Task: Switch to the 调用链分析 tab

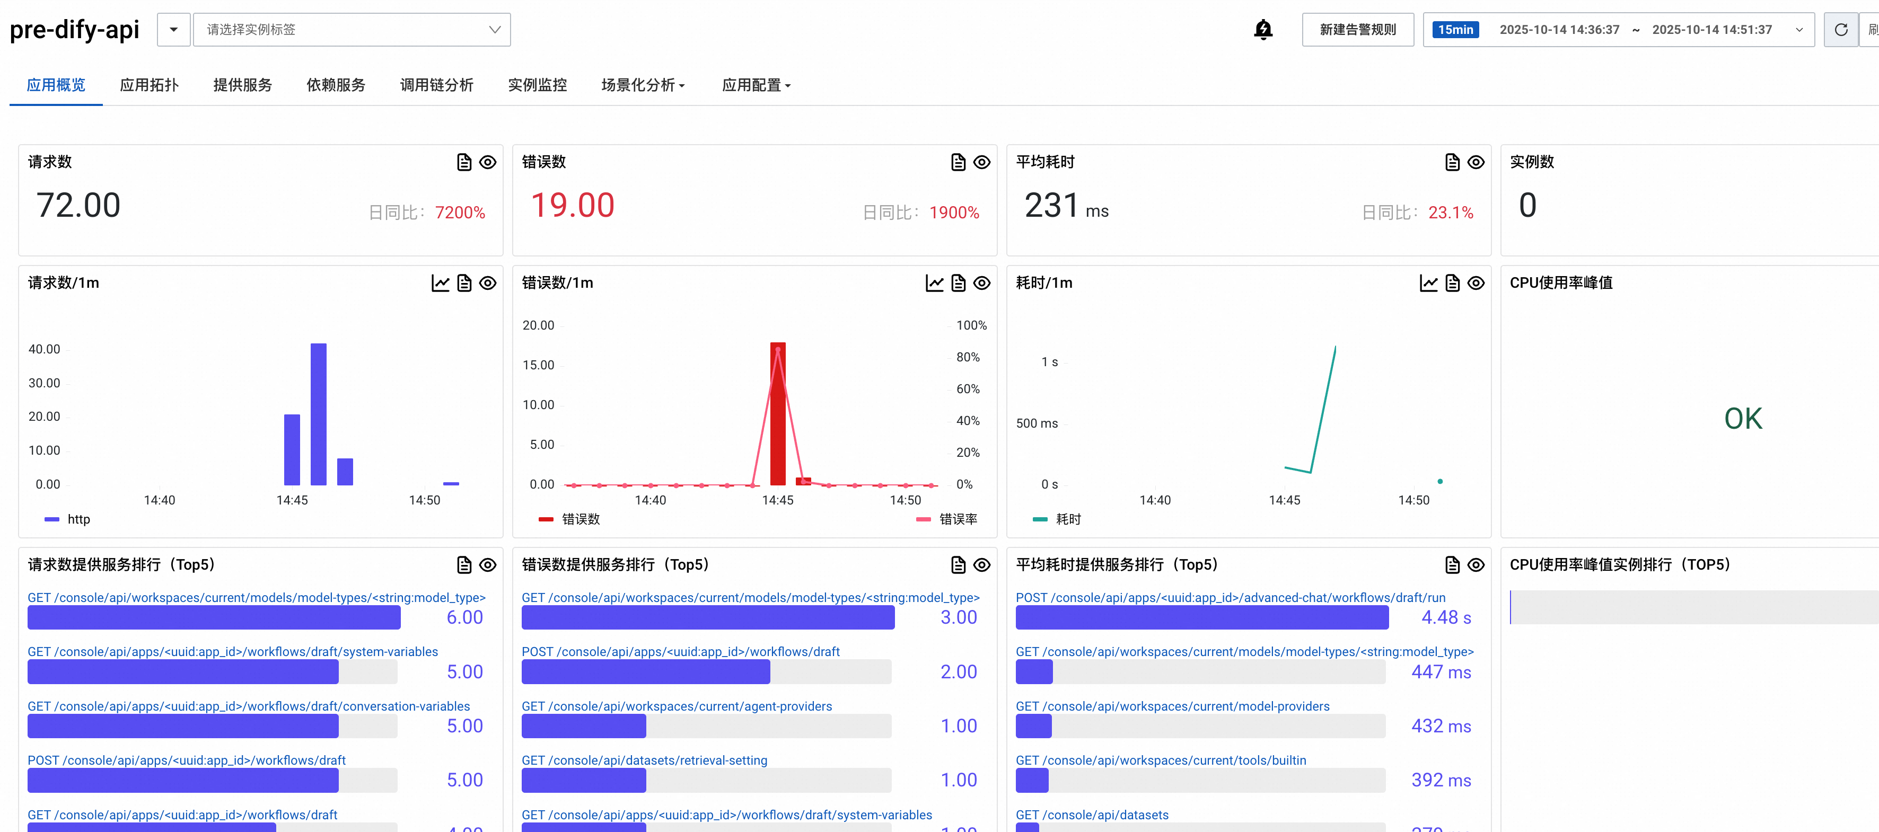Action: 436,85
